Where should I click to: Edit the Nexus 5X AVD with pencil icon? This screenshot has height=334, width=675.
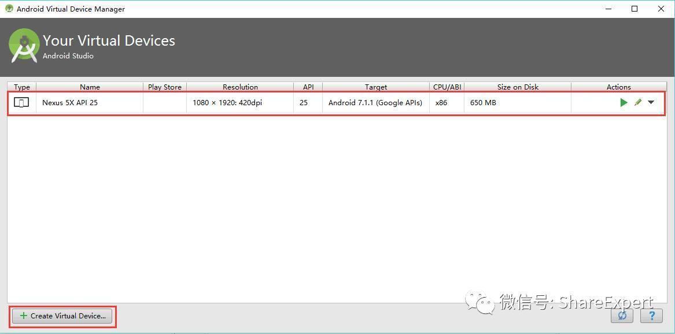(x=638, y=102)
